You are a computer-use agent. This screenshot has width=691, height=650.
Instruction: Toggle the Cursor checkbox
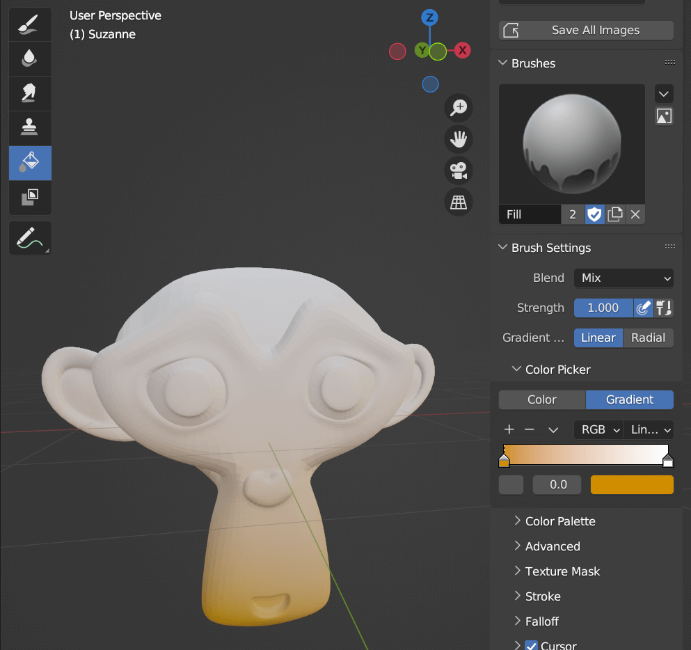(x=532, y=646)
